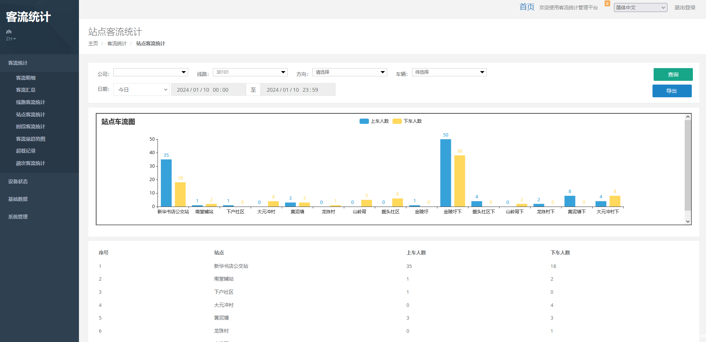The height and width of the screenshot is (342, 706).
Task: Open the 方向 direction dropdown
Action: coord(349,72)
